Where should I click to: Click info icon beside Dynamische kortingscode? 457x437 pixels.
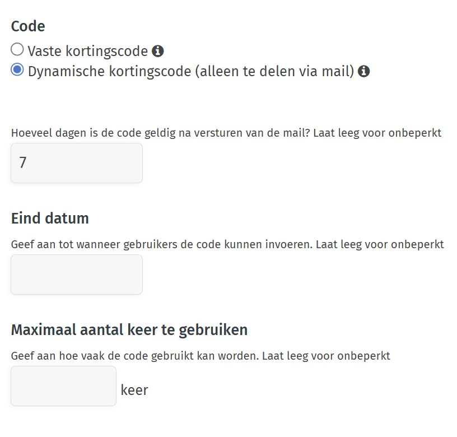click(x=364, y=72)
